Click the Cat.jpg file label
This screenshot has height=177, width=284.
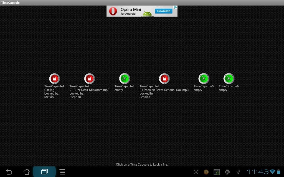(x=49, y=90)
